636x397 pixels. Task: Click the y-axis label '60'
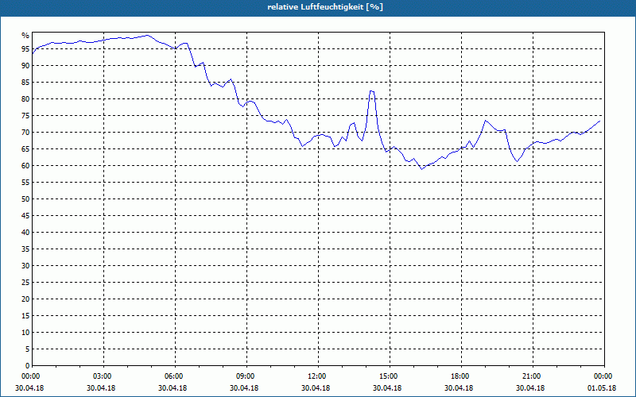tap(25, 166)
